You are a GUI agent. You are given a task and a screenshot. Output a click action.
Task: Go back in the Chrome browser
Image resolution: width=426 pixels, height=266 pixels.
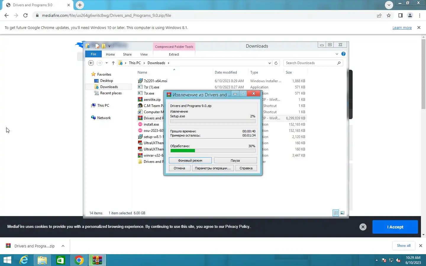7,15
